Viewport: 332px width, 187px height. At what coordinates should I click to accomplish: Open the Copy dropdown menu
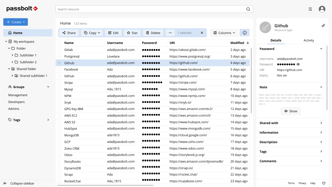(92, 33)
